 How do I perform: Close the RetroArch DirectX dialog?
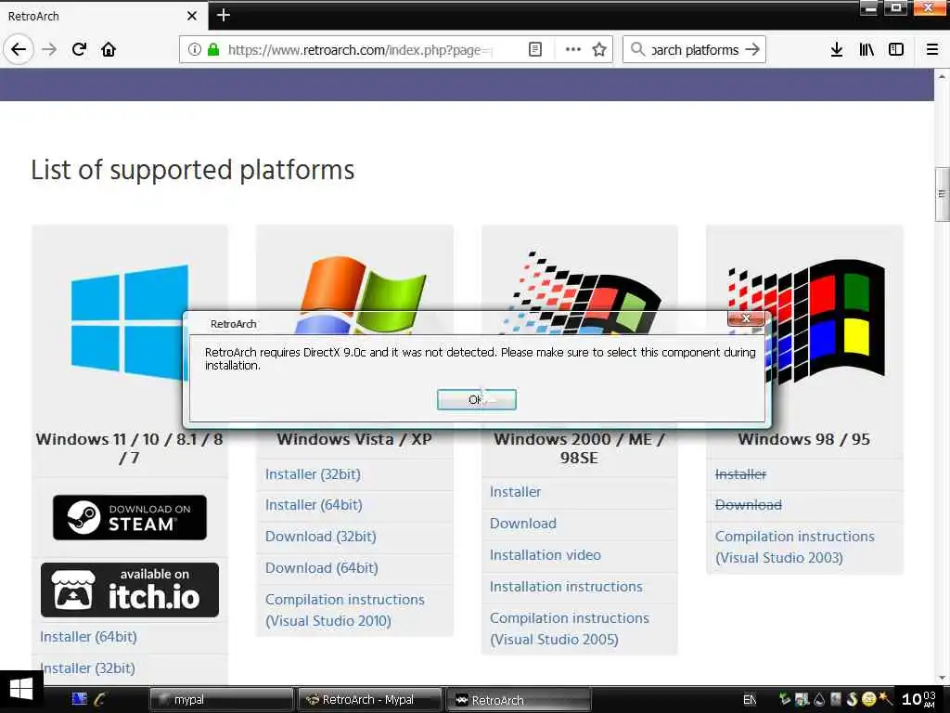point(746,318)
